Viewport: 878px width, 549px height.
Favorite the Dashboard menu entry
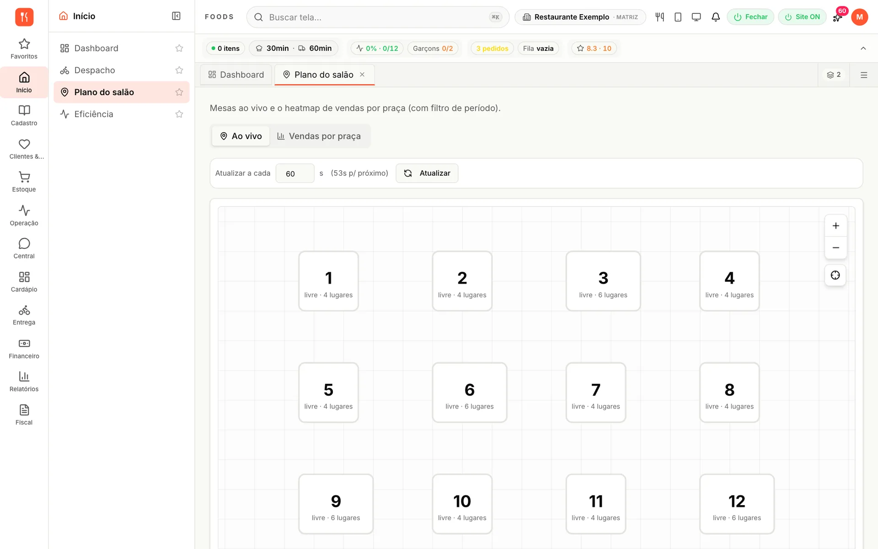[179, 48]
